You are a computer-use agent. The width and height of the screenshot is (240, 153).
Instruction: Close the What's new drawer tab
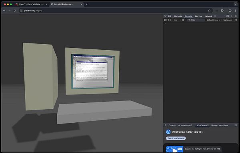208,125
